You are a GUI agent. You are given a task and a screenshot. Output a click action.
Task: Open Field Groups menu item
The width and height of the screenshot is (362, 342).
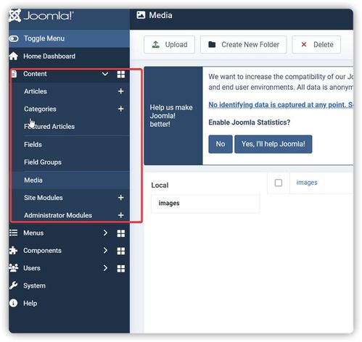43,162
